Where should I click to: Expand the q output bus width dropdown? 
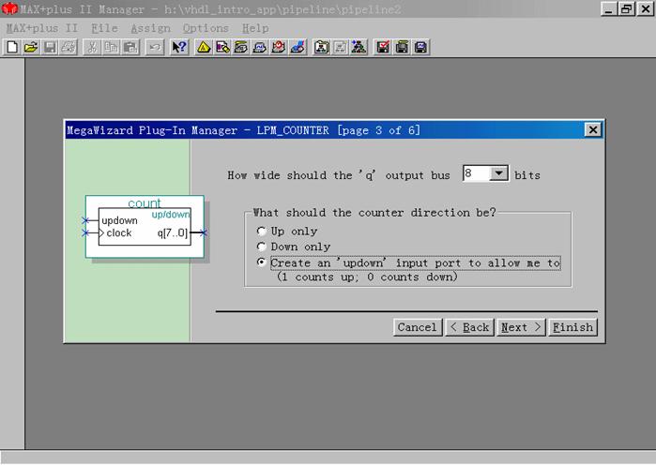pyautogui.click(x=498, y=173)
